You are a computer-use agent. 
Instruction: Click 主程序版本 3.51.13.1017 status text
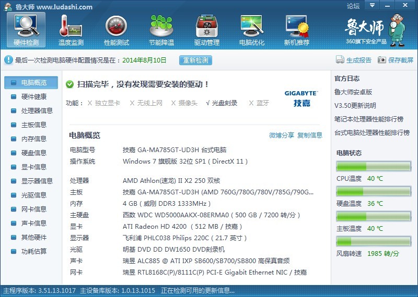[40, 290]
